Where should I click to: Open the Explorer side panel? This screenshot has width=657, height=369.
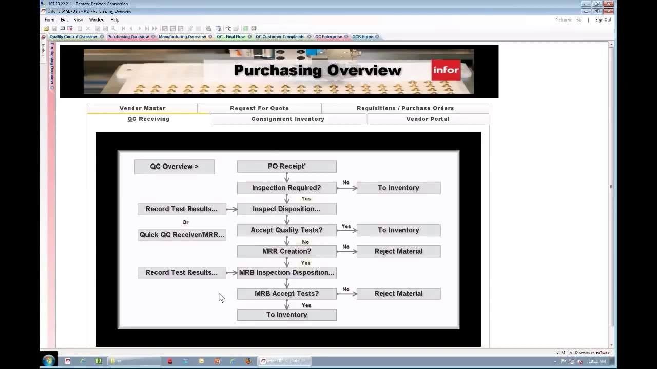coord(43,50)
